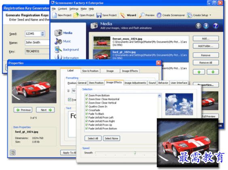Click the Add Folder... button
228x170 pixels.
point(206,46)
